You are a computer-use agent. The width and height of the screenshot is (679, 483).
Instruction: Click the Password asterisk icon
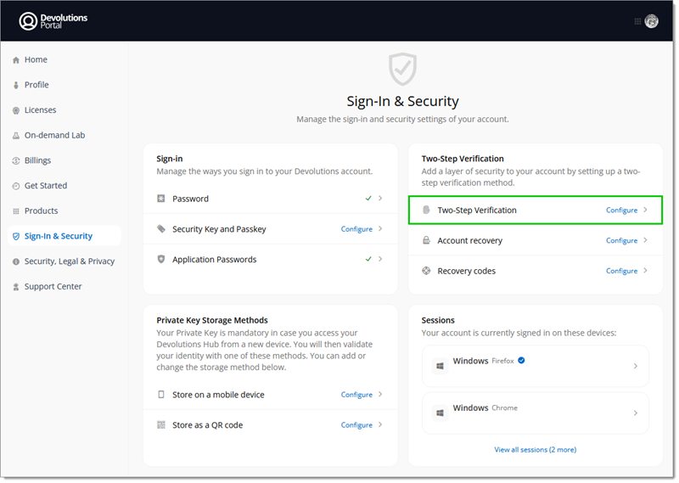(x=160, y=199)
